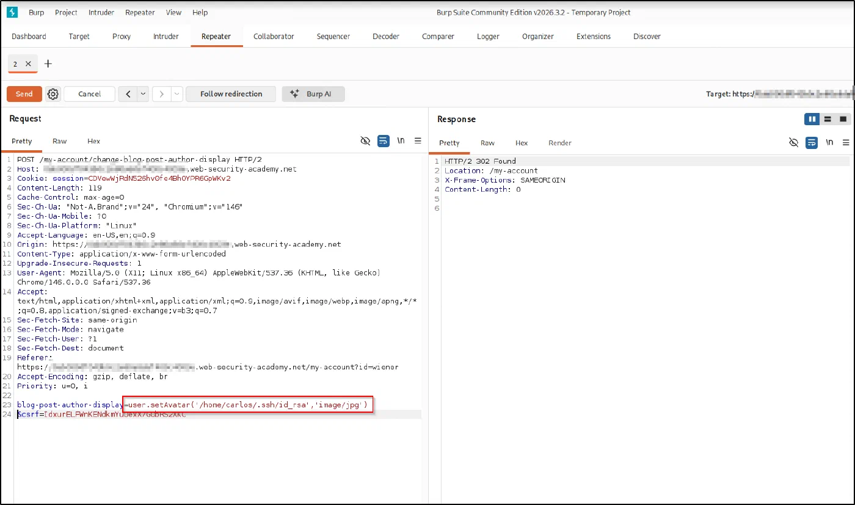This screenshot has height=505, width=855.
Task: Add a new Repeater tab with plus icon
Action: point(48,64)
